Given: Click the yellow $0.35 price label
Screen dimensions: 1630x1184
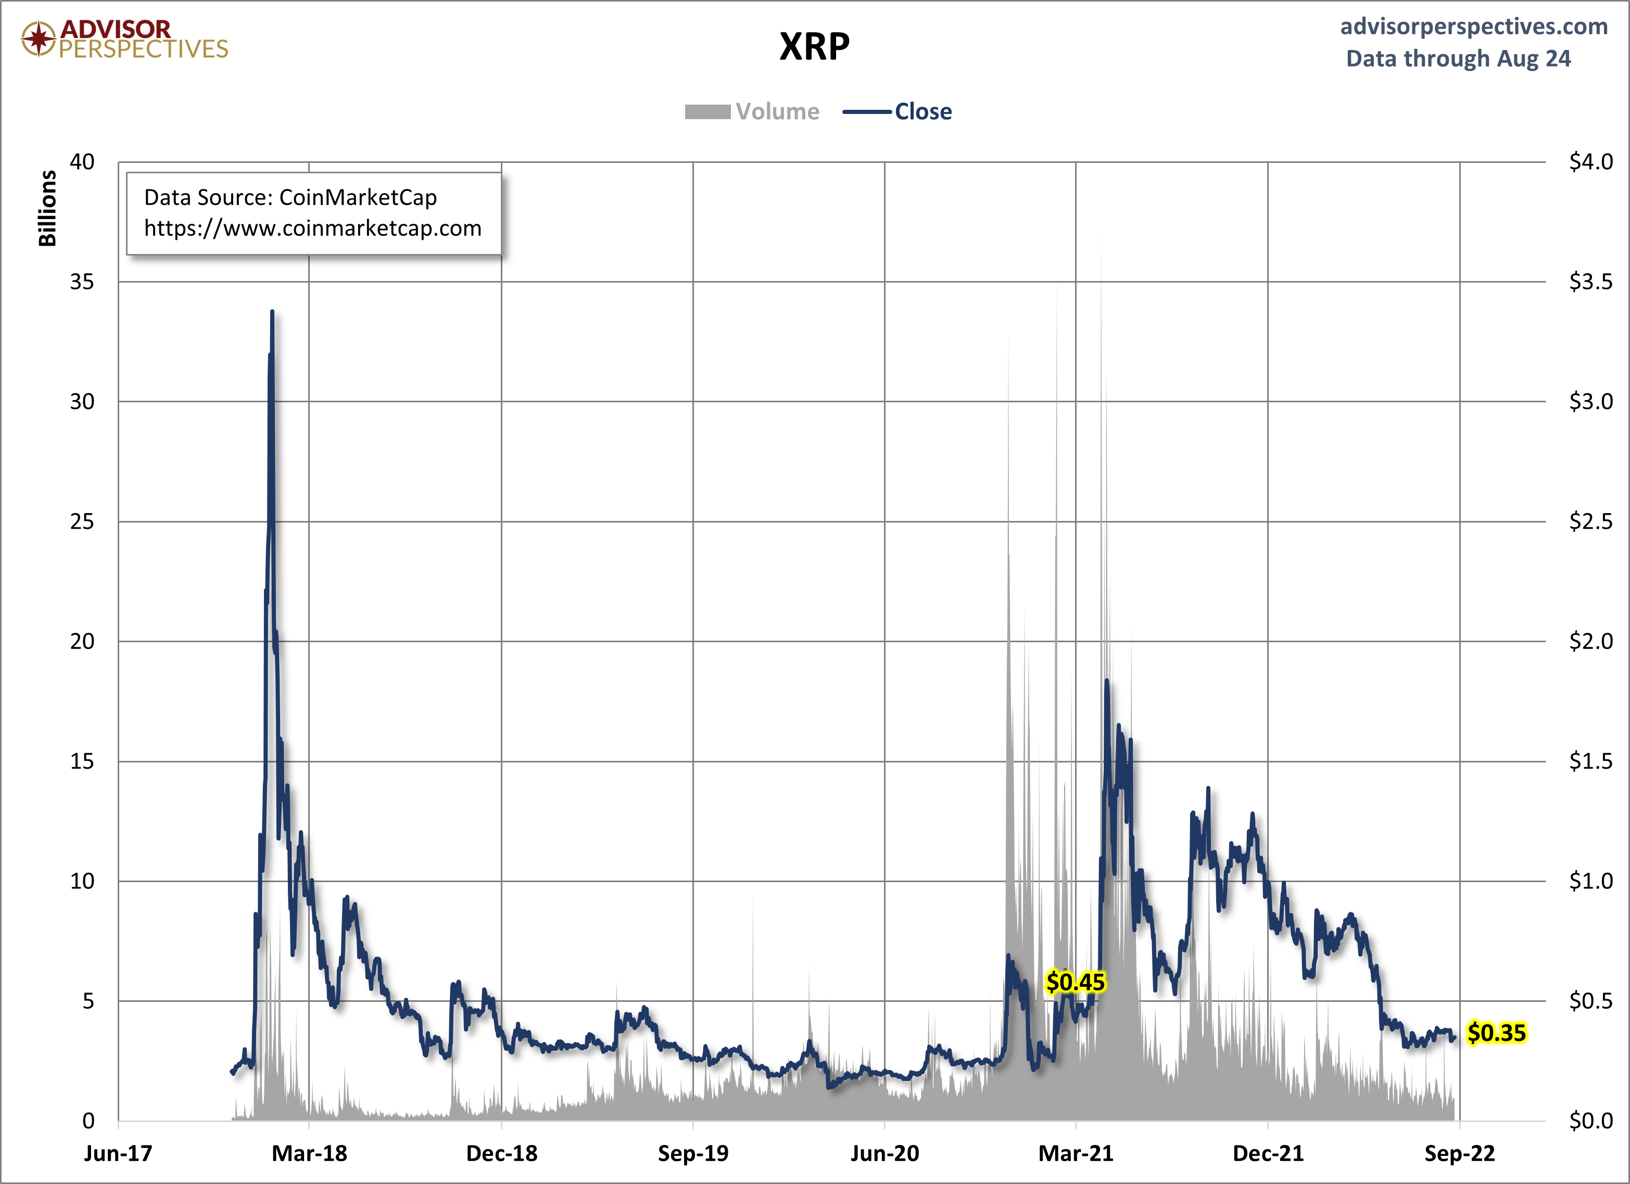Looking at the screenshot, I should pos(1498,1033).
